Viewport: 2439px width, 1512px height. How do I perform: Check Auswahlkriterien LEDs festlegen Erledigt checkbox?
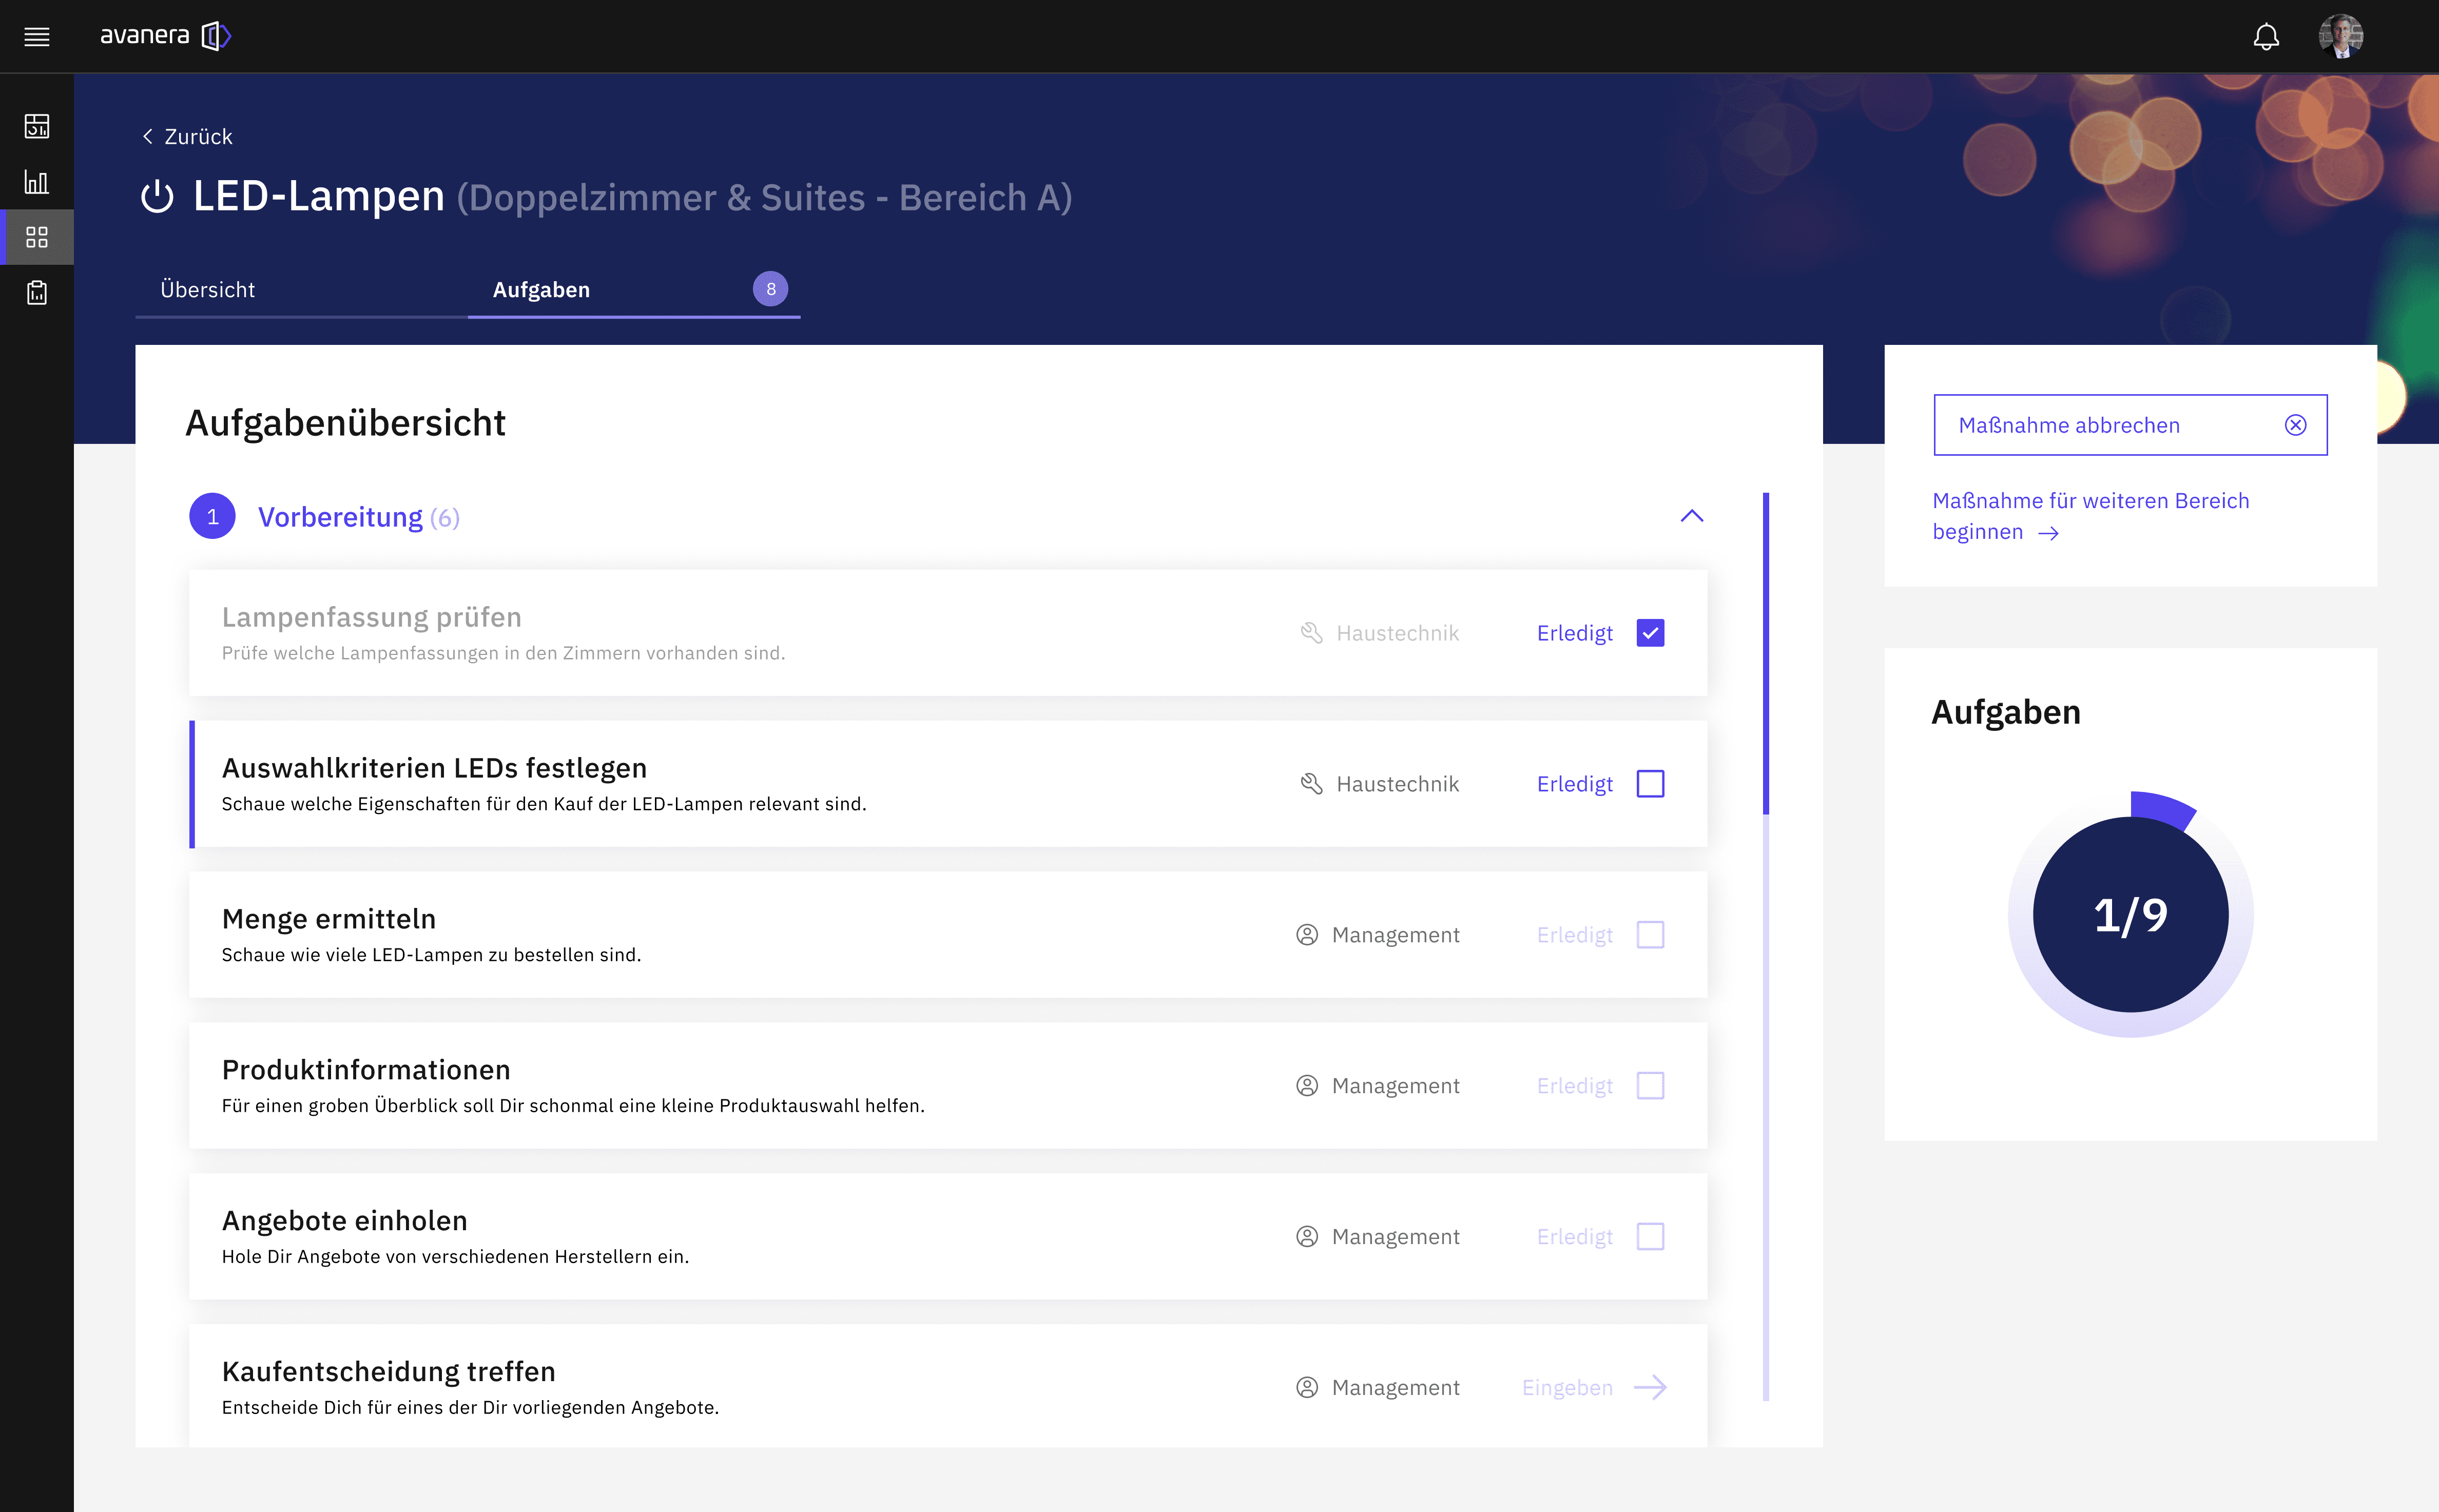(x=1650, y=784)
